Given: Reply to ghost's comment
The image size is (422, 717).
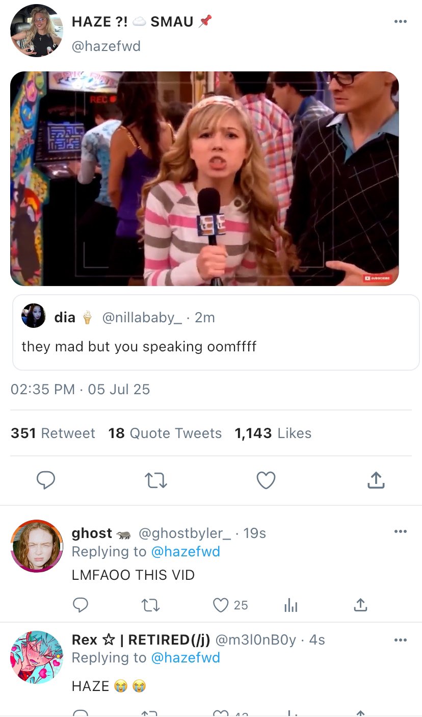Looking at the screenshot, I should coord(80,605).
